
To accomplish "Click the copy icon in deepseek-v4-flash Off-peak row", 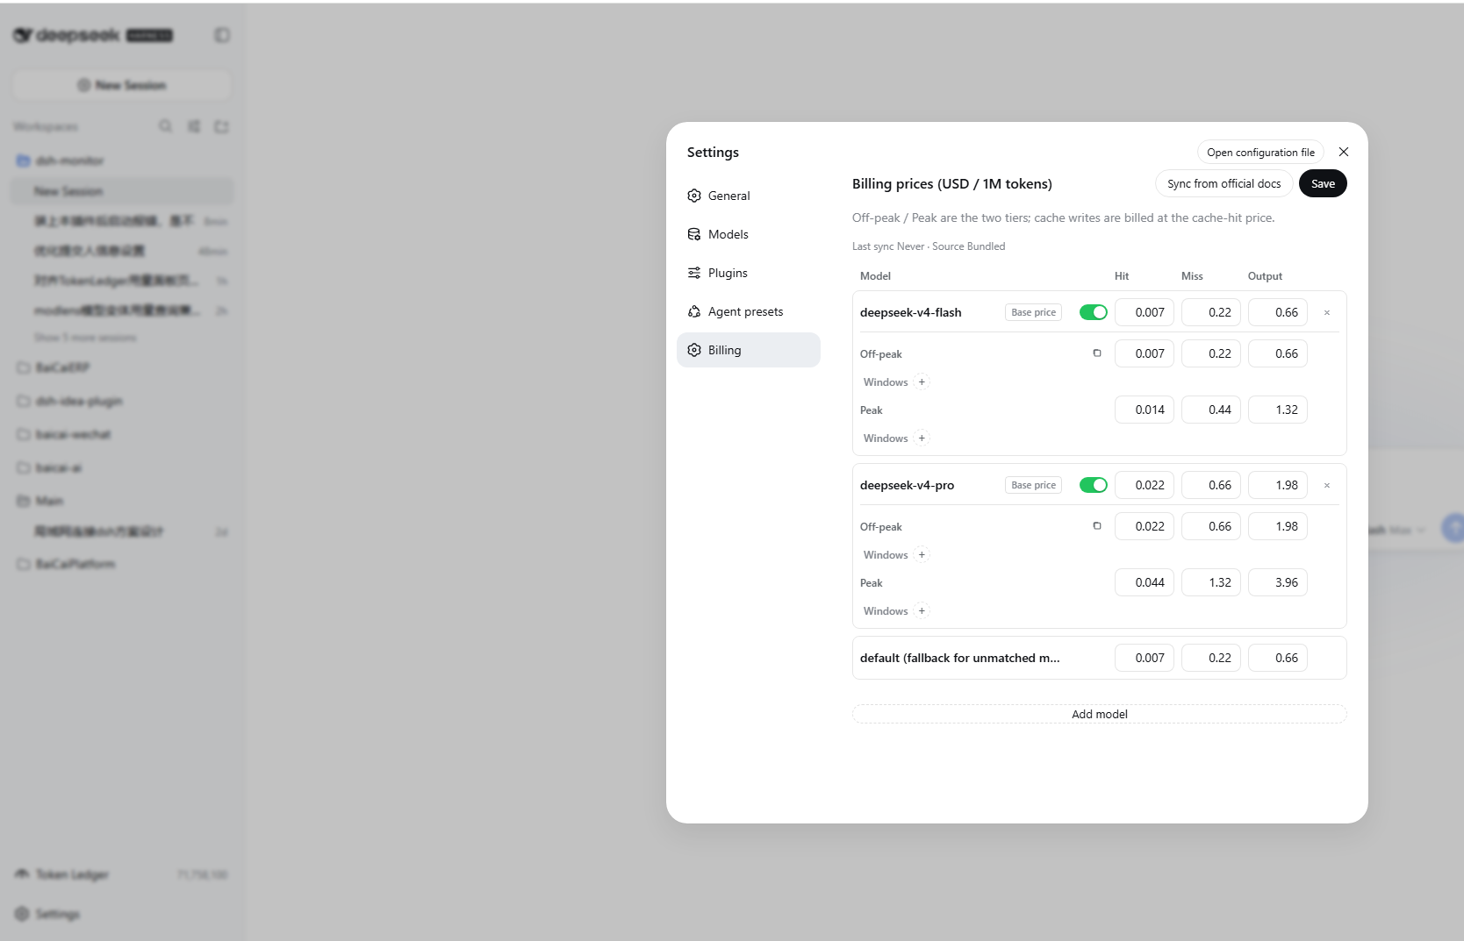I will click(x=1097, y=353).
